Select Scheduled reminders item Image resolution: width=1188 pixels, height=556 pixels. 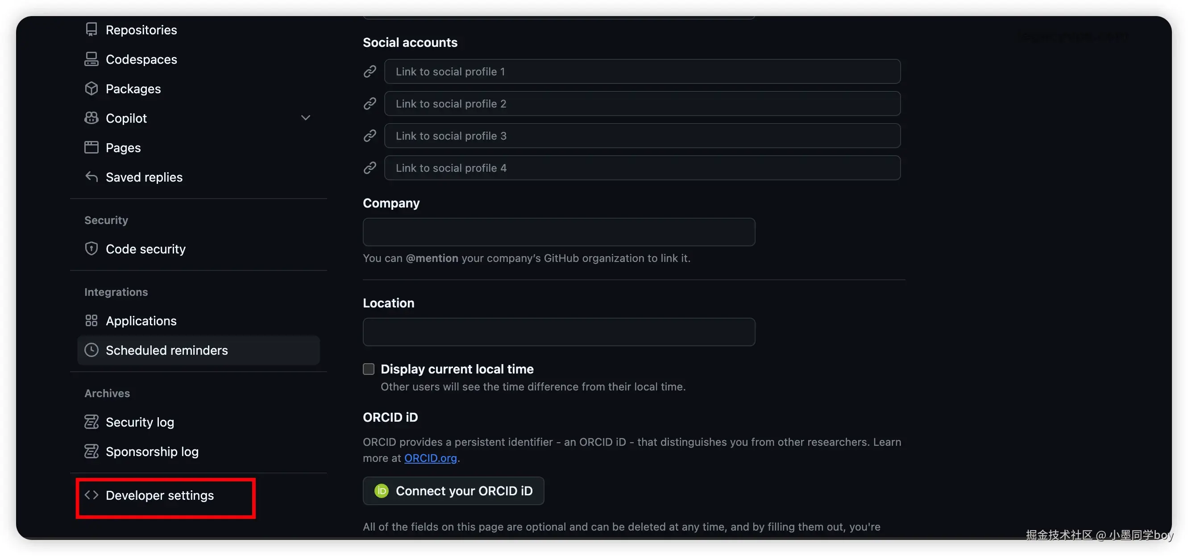pyautogui.click(x=199, y=350)
